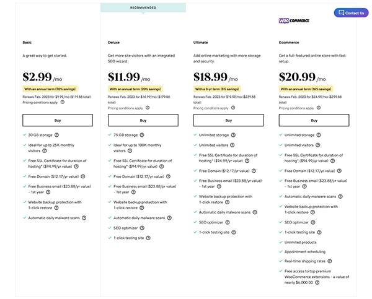Open info icon beside 75 GB storage
This screenshot has height=299, width=372.
pos(142,135)
